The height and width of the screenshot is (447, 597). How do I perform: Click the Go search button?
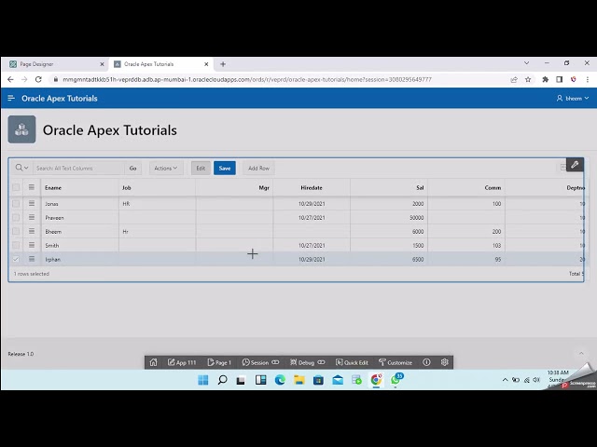[132, 168]
